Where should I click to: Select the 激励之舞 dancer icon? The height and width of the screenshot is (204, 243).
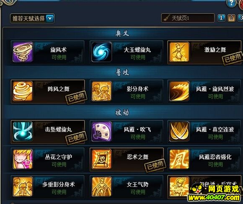pos(179,52)
